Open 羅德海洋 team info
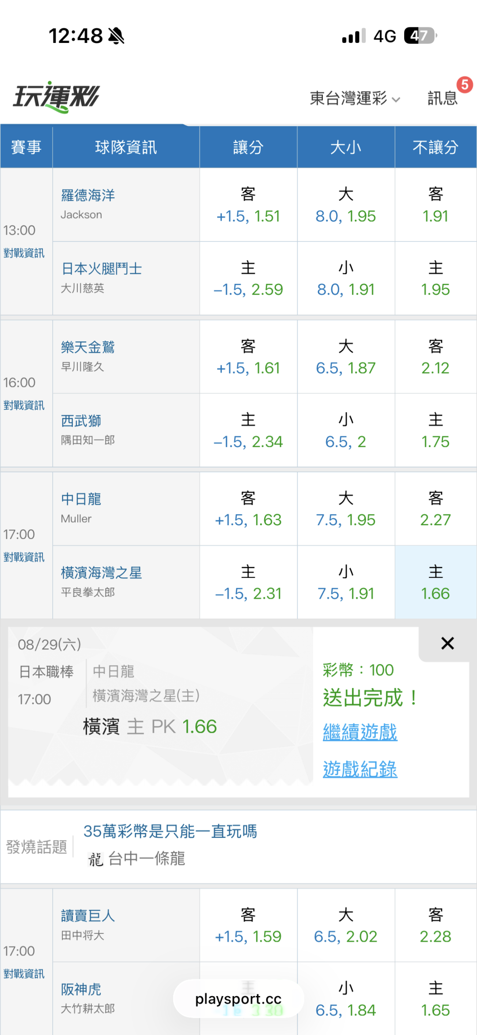The width and height of the screenshot is (477, 1035). coord(88,195)
